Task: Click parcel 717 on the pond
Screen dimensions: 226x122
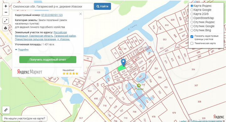Action: [132, 95]
